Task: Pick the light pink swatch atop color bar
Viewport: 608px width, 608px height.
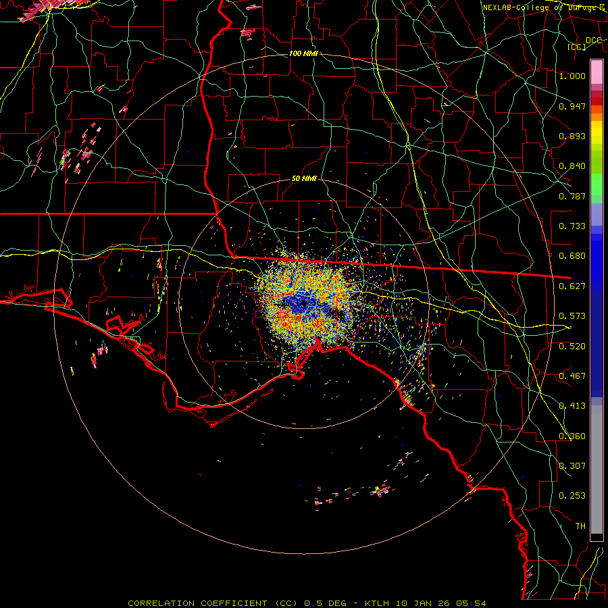Action: 597,72
